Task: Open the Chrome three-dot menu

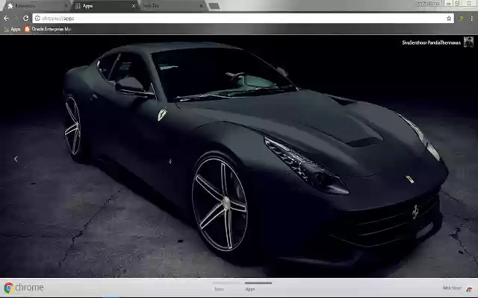Action: coord(471,19)
